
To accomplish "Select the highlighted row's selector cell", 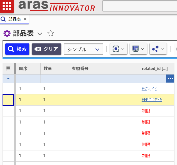I will 8,100.
